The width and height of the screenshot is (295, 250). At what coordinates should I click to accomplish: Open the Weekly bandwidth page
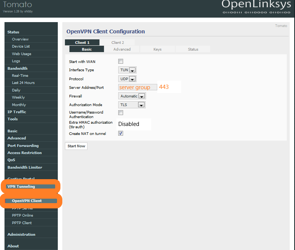18,97
